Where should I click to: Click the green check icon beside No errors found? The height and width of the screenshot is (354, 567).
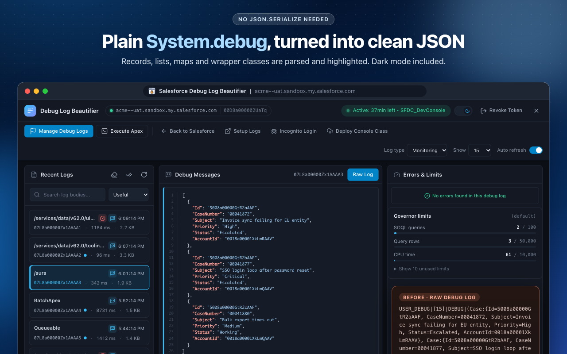pos(427,196)
